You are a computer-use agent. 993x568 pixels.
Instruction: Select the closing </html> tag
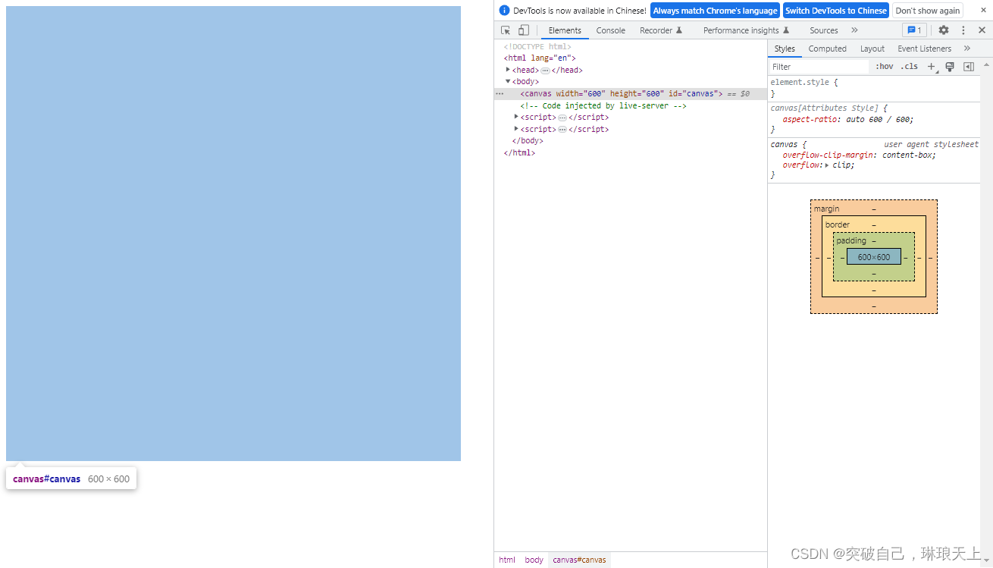519,152
